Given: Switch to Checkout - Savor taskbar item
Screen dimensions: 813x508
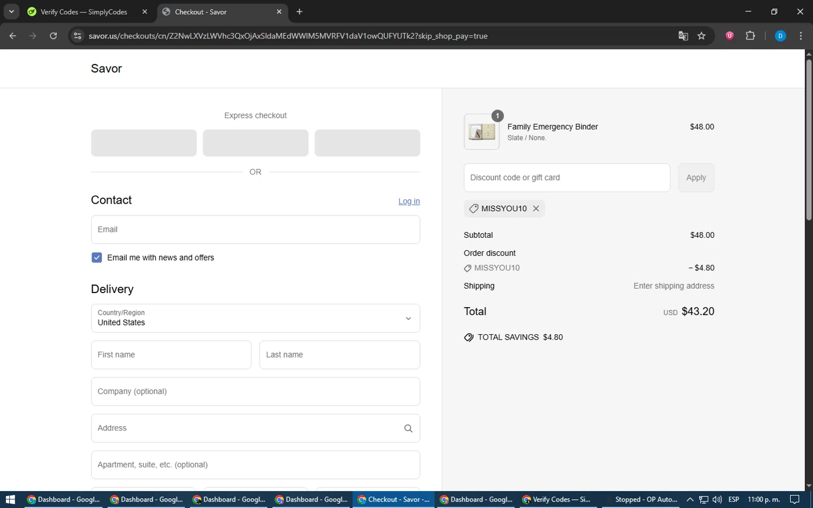Looking at the screenshot, I should [x=393, y=499].
